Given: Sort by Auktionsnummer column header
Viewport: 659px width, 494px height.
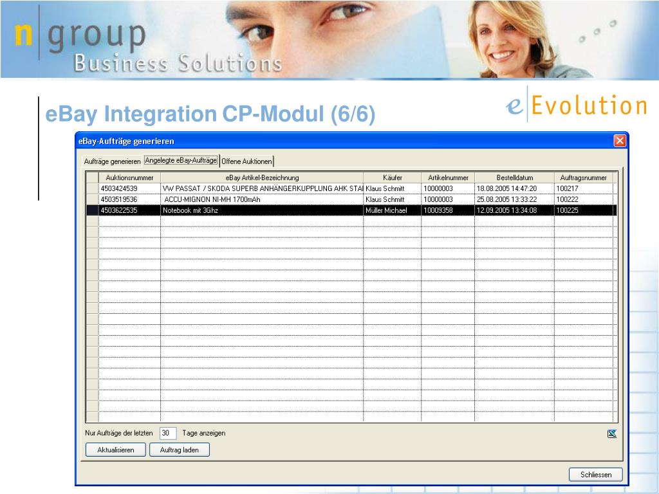Looking at the screenshot, I should click(129, 178).
